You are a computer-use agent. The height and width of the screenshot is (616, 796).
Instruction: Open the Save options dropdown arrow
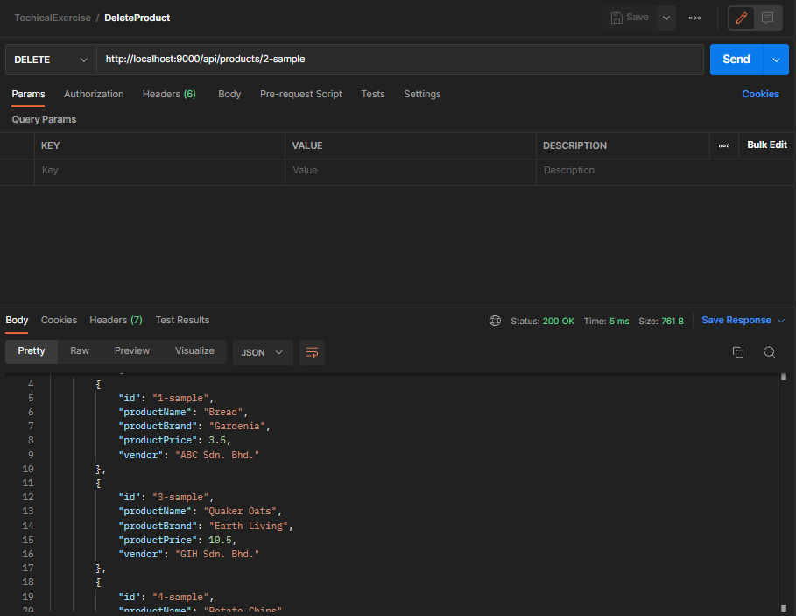click(x=666, y=18)
